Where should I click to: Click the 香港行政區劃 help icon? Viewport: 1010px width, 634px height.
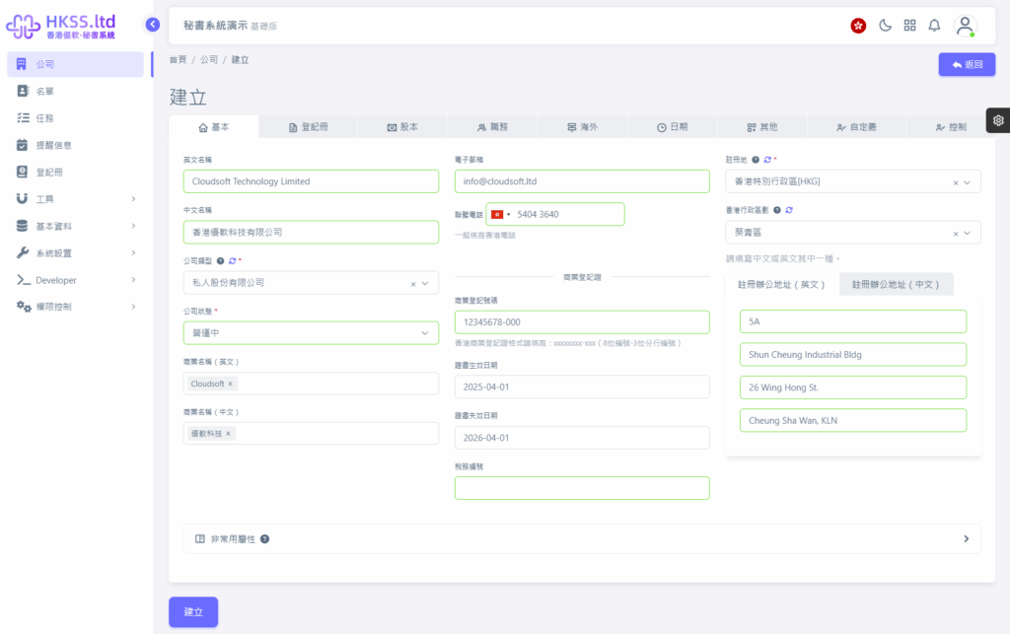click(x=777, y=210)
